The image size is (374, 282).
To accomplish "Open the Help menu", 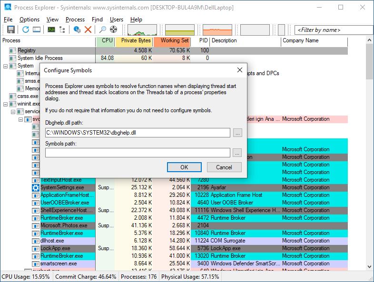I will [136, 19].
